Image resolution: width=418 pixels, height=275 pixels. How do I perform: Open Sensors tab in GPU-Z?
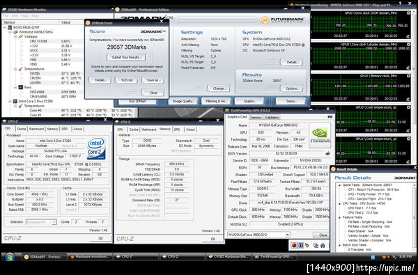click(256, 117)
